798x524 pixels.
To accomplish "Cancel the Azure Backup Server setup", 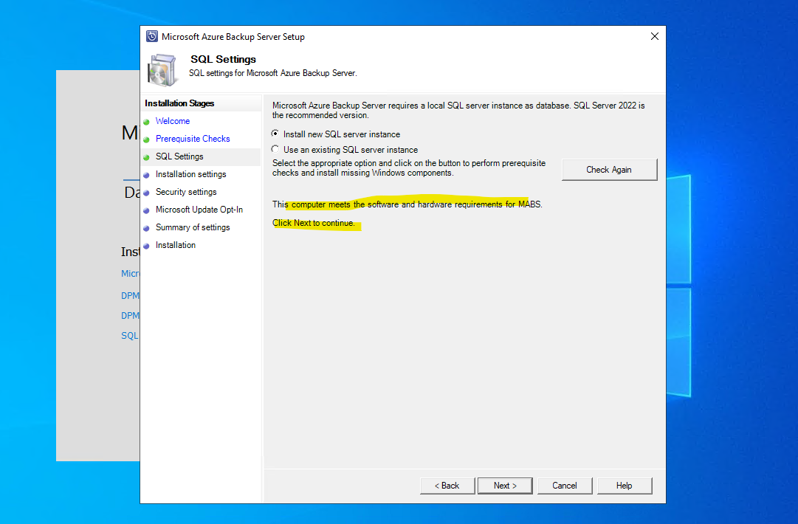I will 565,486.
